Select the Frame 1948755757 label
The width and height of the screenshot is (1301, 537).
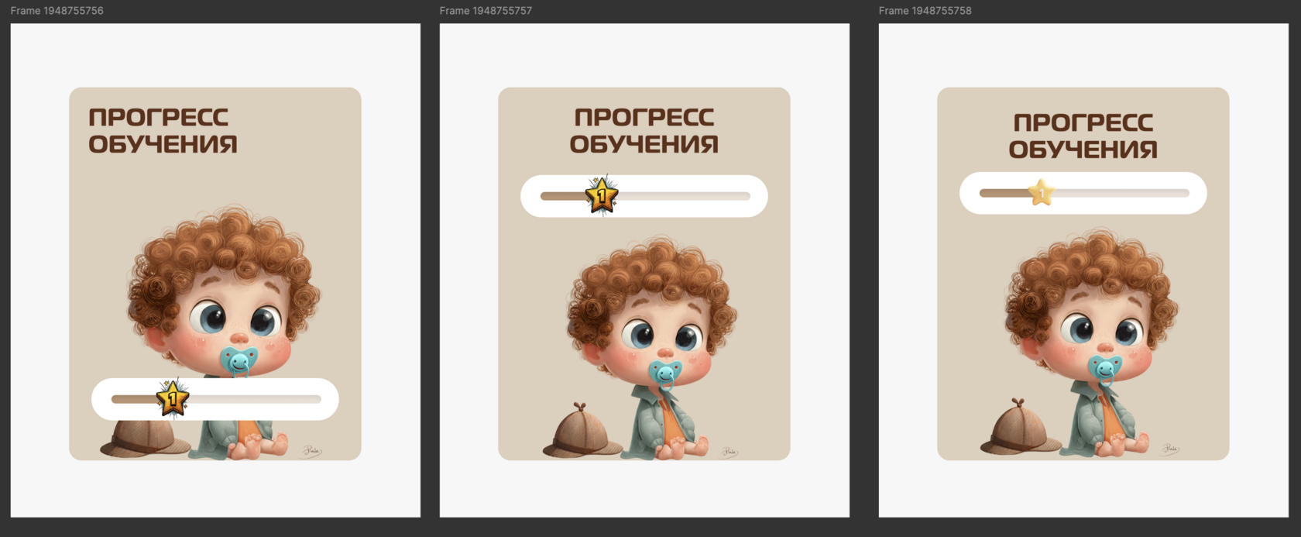[486, 11]
